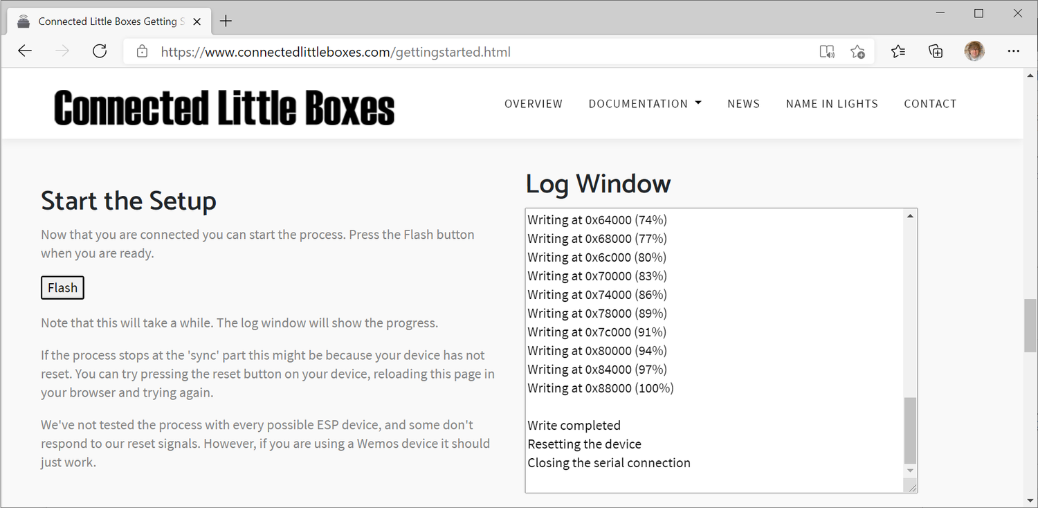Open the Favorites hub
Screen dimensions: 1038x508
tap(898, 51)
